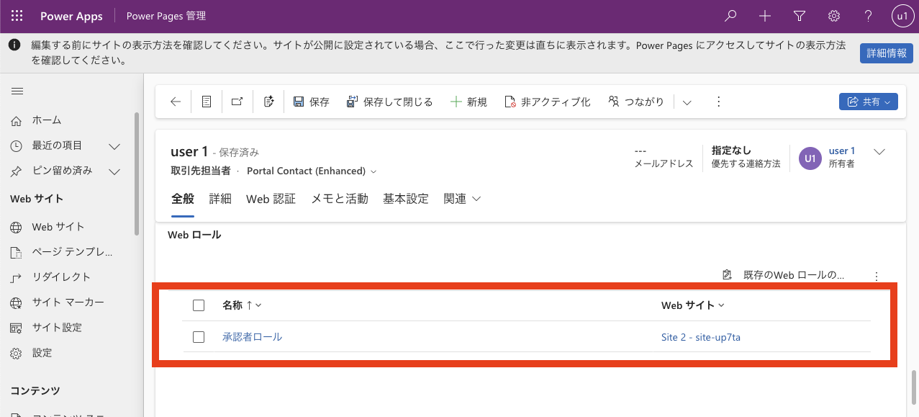919x417 pixels.
Task: Open the Power Apps app launcher grid
Action: click(17, 16)
